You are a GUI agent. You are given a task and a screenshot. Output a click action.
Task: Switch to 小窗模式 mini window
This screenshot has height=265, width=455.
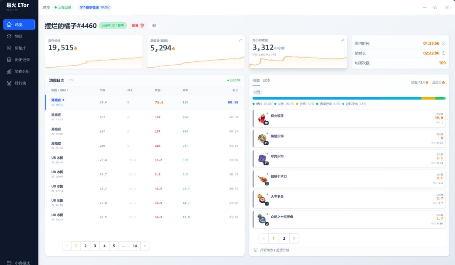pos(19,262)
